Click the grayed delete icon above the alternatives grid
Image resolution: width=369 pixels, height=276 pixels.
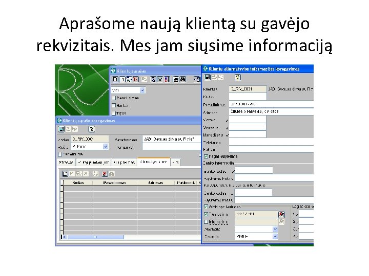click(86, 173)
